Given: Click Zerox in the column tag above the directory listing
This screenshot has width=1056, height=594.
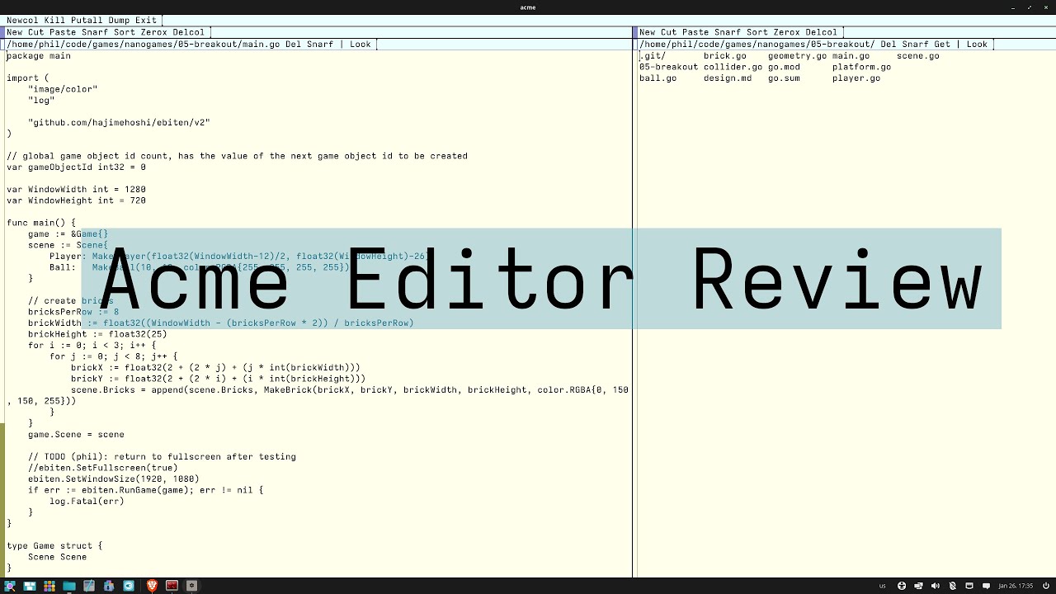Looking at the screenshot, I should [786, 32].
